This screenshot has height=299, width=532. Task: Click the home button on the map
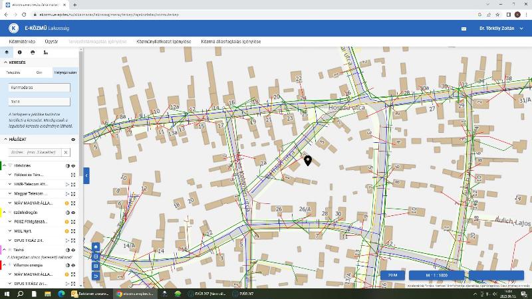[96, 247]
